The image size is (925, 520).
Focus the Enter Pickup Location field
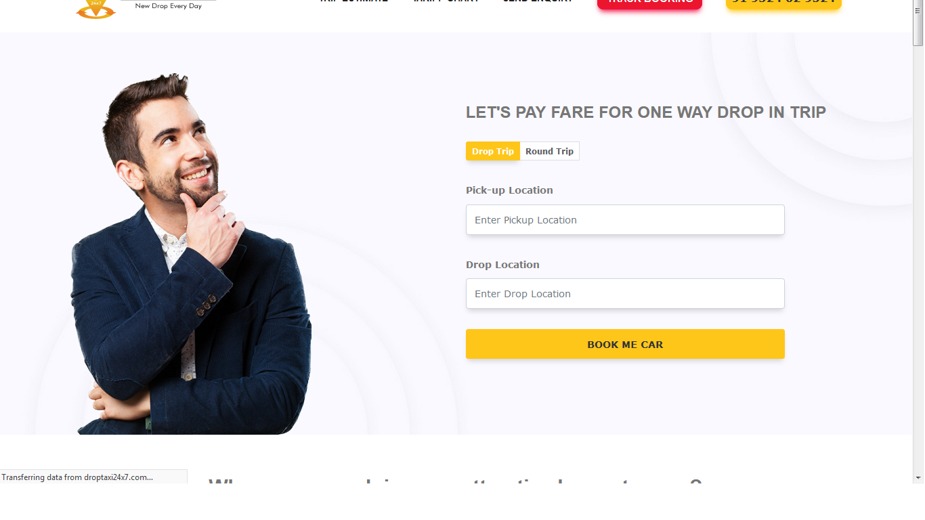coord(625,220)
